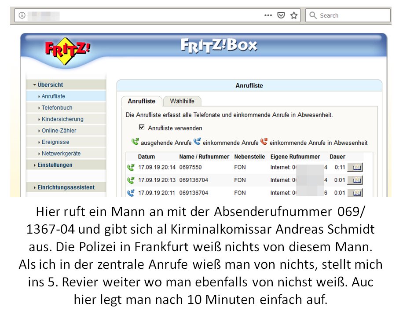
Task: Collapse the Übersicht menu section
Action: [66, 84]
